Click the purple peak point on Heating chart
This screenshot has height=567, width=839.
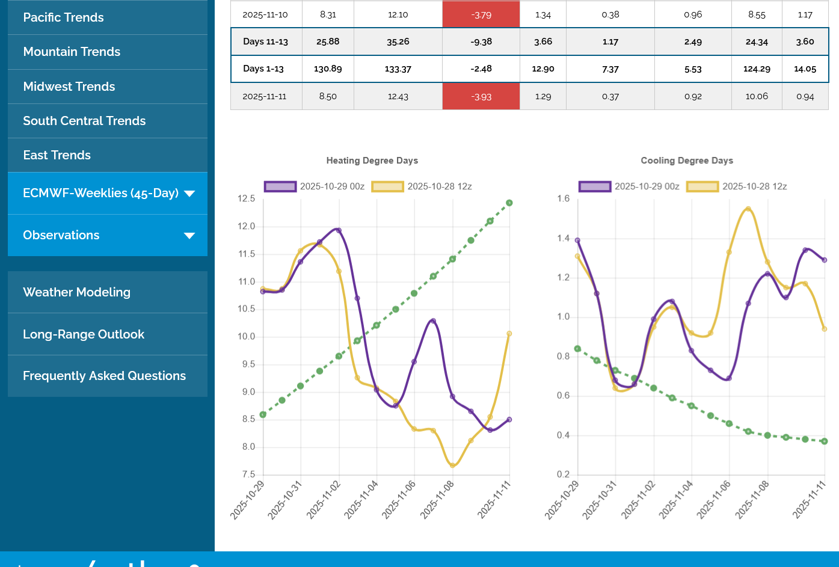coord(339,230)
